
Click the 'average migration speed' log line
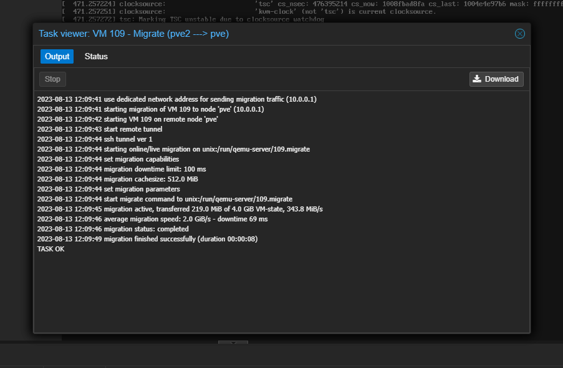pos(152,219)
